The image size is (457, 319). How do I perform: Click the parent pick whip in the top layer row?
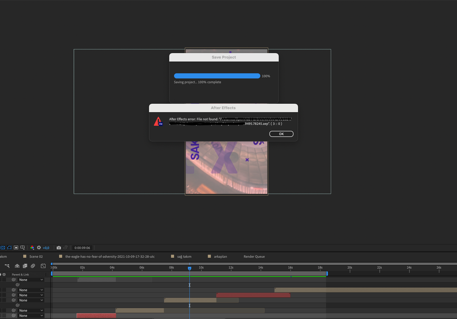pos(13,280)
